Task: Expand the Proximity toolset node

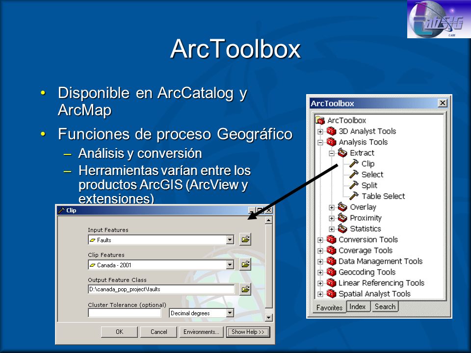Action: 332,218
